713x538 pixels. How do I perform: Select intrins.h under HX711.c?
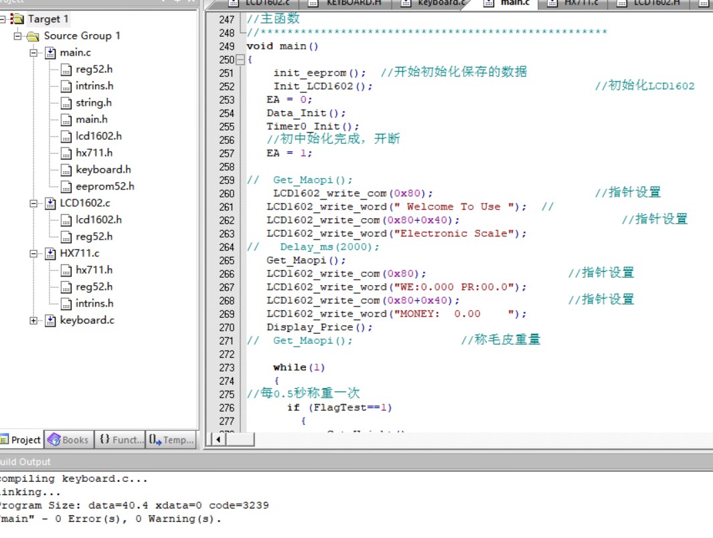[x=94, y=304]
